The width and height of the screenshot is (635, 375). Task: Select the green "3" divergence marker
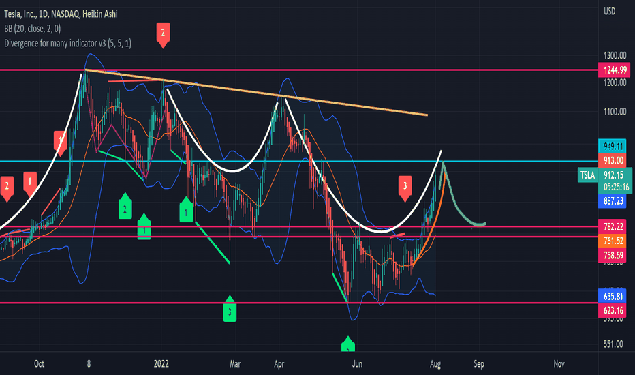click(230, 310)
